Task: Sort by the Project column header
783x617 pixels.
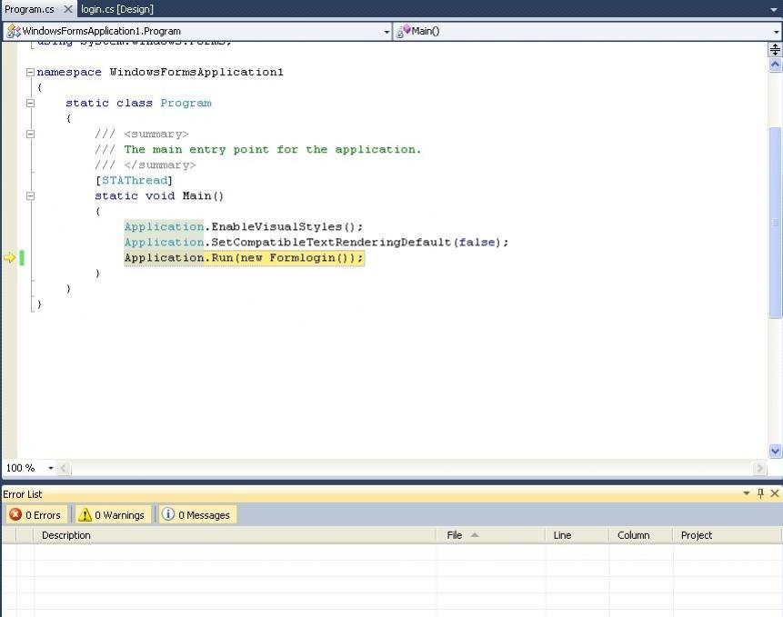Action: [728, 535]
